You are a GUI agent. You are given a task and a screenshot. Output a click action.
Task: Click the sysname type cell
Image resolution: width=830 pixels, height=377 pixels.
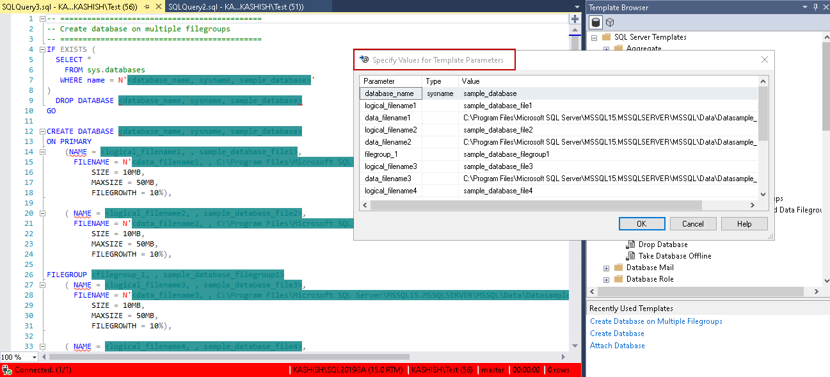(x=440, y=93)
